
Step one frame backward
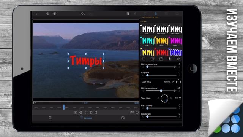point(81,112)
